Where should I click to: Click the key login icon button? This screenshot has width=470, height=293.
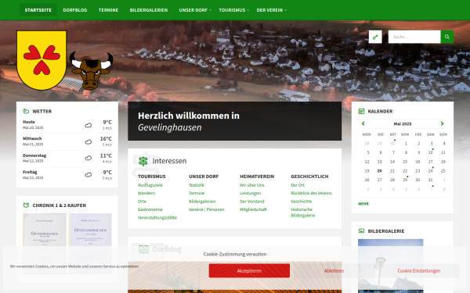375,37
